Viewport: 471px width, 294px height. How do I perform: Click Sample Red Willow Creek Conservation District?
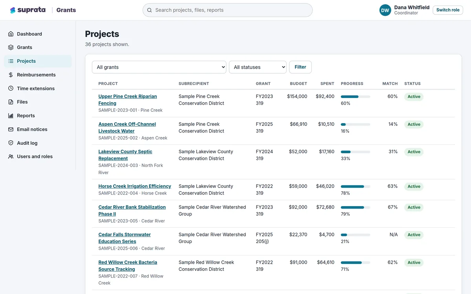point(206,266)
